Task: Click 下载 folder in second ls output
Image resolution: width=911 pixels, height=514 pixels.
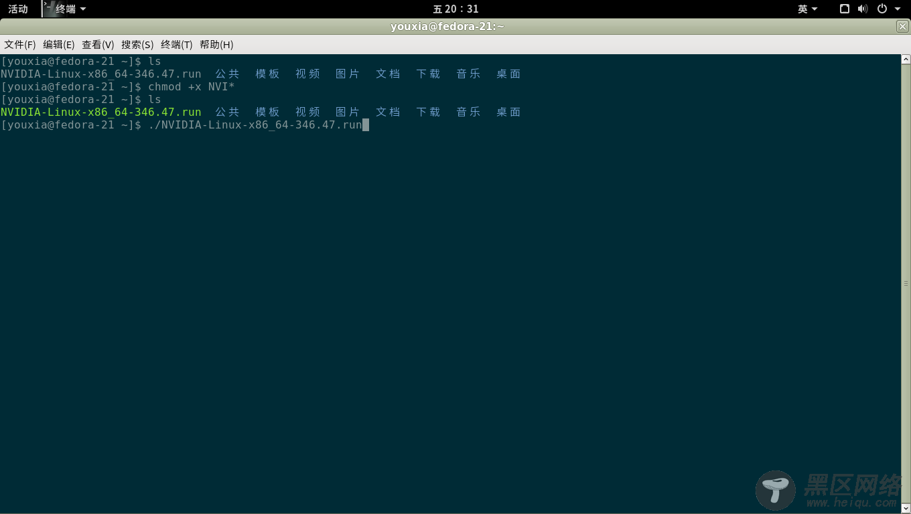Action: [x=428, y=112]
